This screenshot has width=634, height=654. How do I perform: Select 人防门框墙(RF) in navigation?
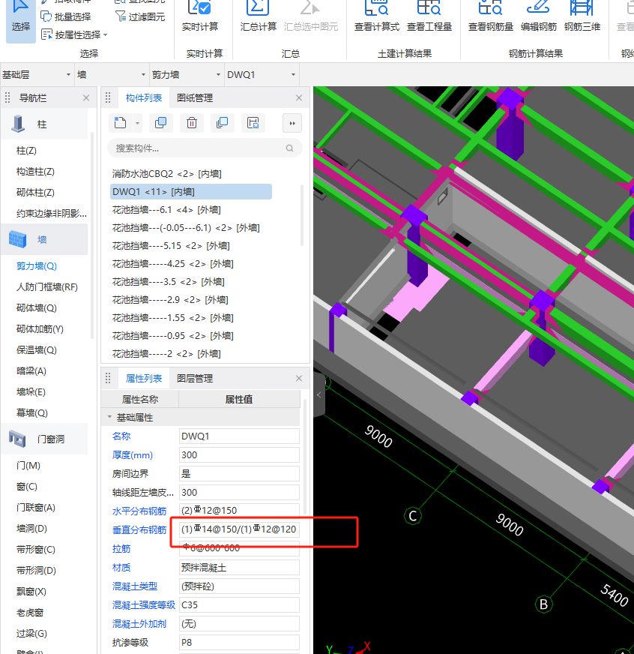point(47,287)
